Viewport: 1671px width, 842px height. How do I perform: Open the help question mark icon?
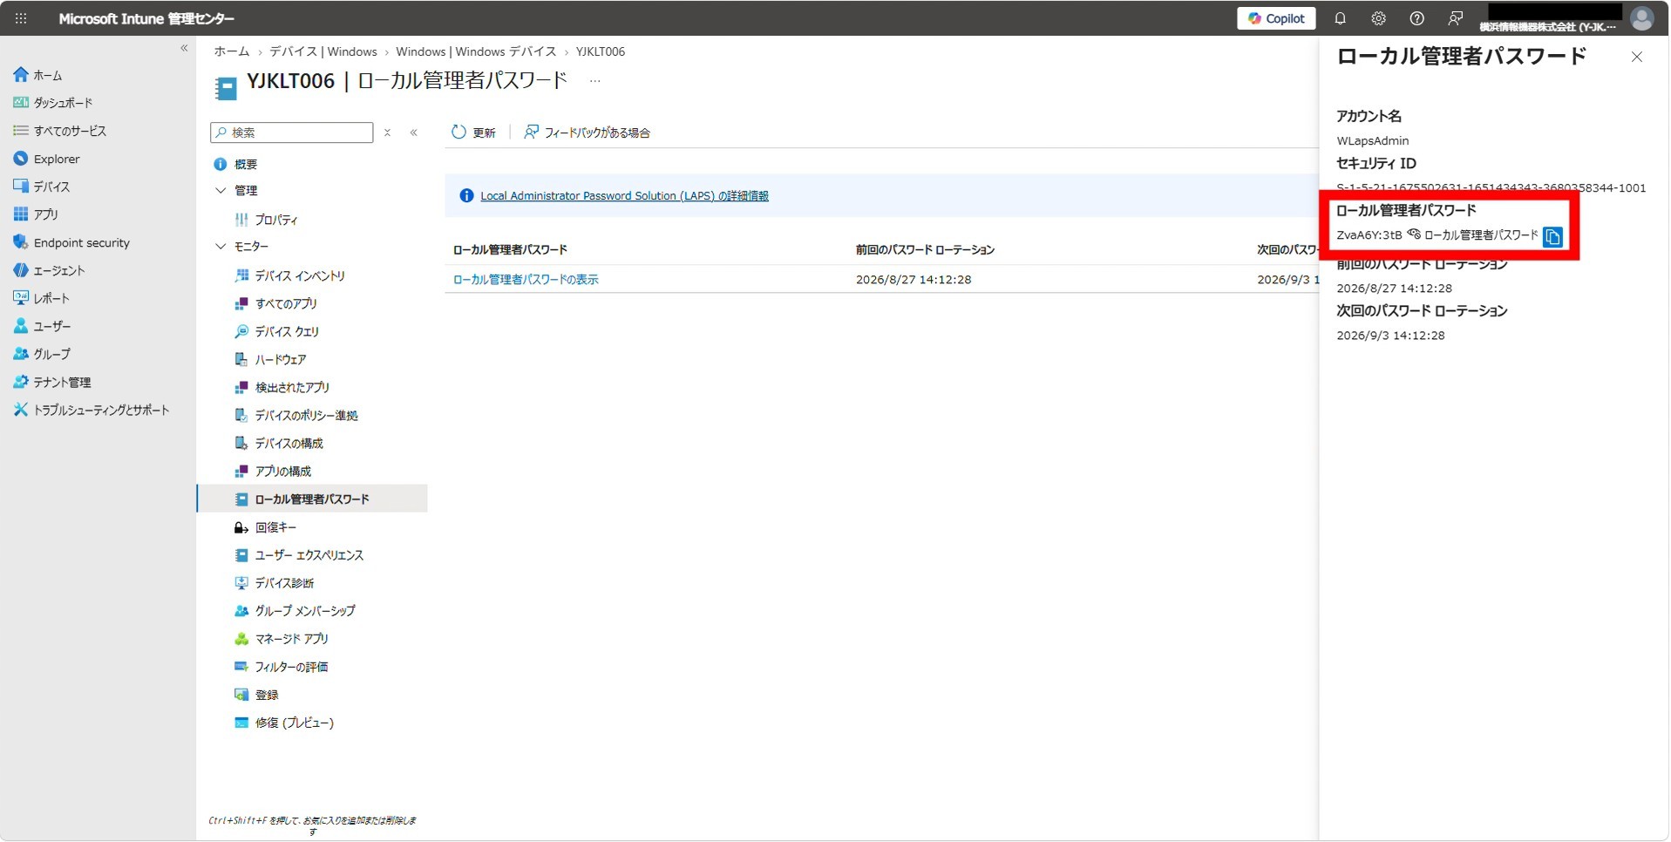click(1416, 18)
